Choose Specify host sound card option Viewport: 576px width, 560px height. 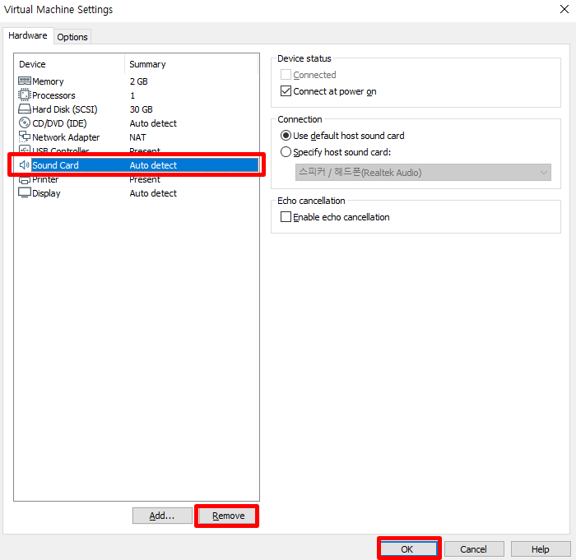pyautogui.click(x=286, y=151)
